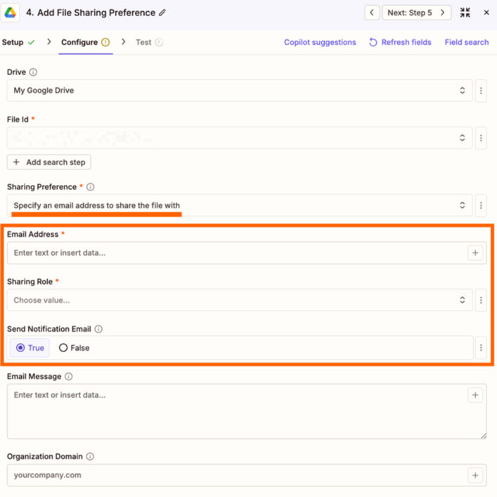Open the Drive info tooltip icon
The width and height of the screenshot is (497, 497).
[33, 72]
